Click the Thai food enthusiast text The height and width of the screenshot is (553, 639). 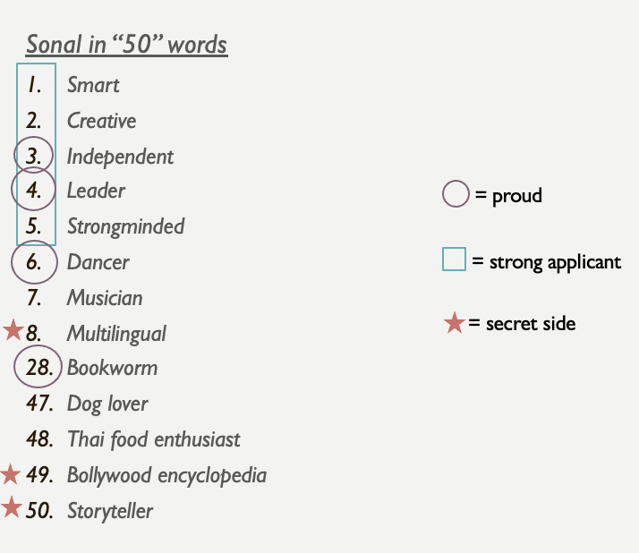click(153, 439)
